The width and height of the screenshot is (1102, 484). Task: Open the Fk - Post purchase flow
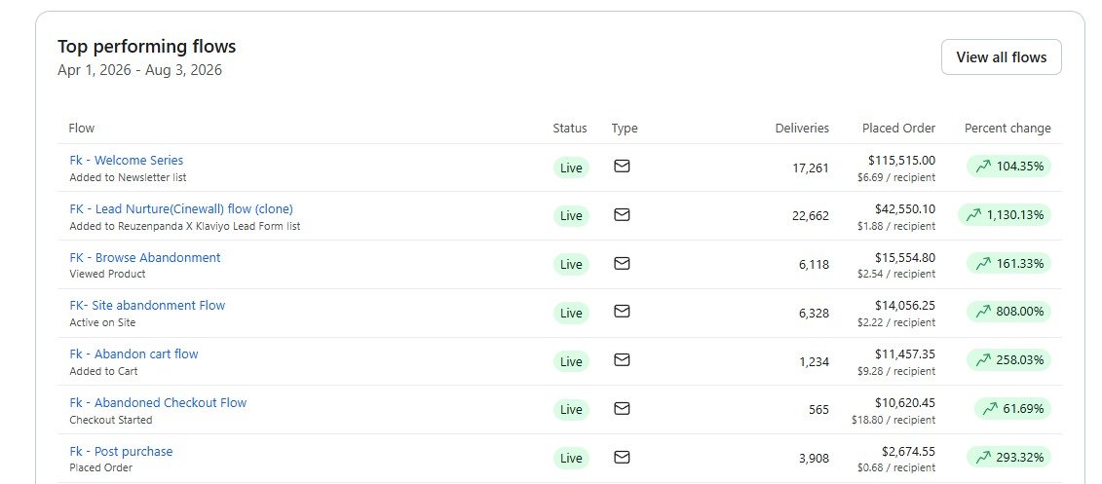click(x=121, y=451)
